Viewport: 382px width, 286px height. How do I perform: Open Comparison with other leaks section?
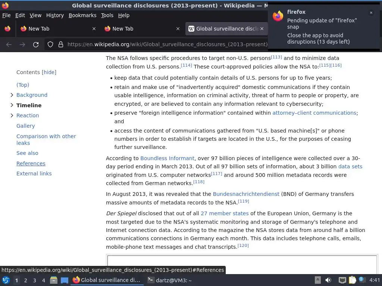[x=46, y=140]
